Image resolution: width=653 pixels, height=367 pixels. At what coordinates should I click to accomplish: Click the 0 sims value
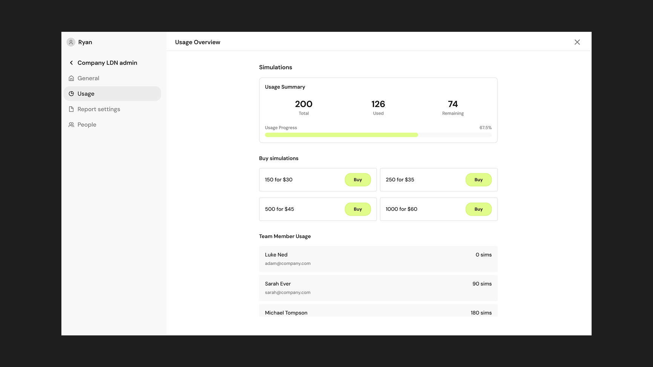point(484,255)
